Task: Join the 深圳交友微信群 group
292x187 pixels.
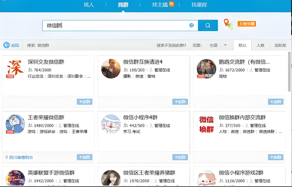Action: [85, 102]
